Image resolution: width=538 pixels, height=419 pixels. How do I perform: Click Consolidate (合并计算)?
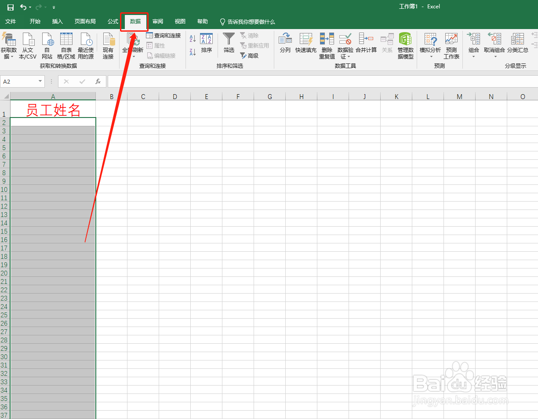point(366,43)
